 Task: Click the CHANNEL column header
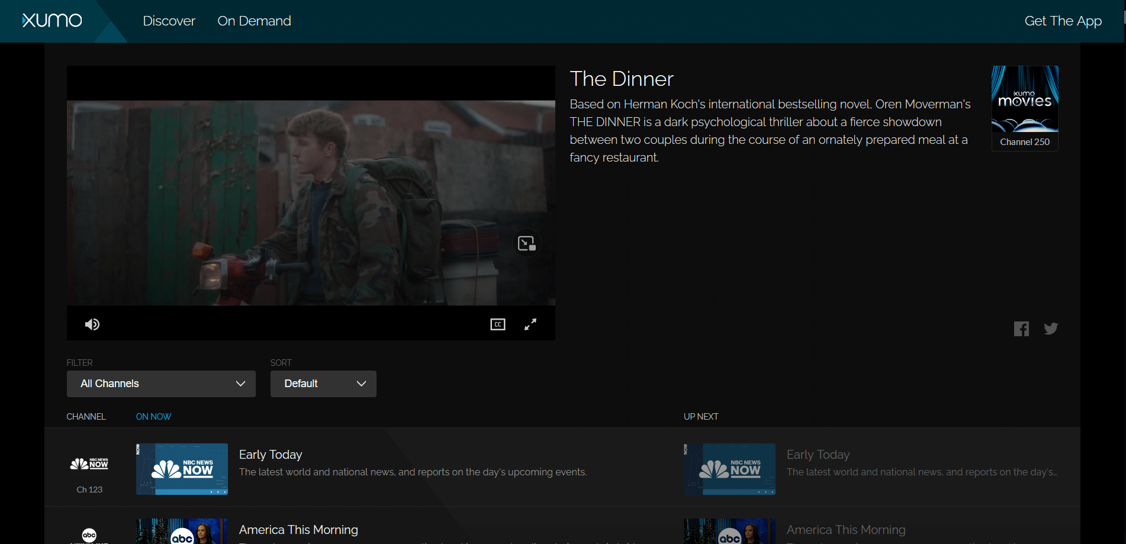(86, 417)
